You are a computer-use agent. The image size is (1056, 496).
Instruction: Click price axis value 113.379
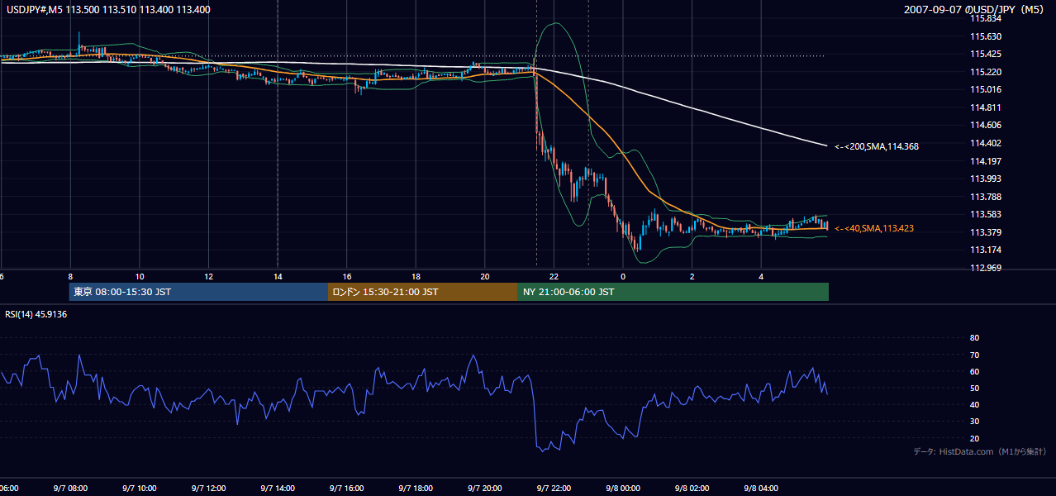[985, 232]
